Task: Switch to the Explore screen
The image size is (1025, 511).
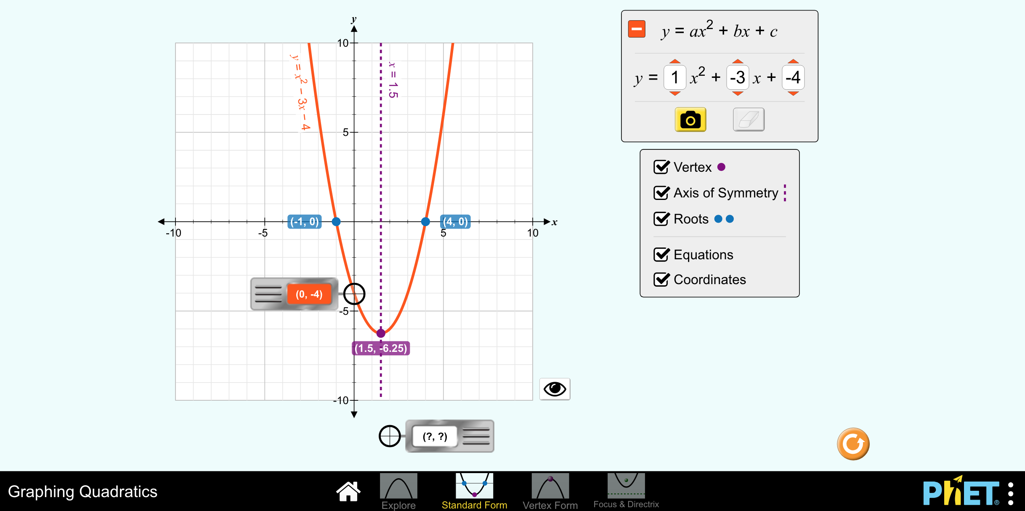Action: pos(398,490)
